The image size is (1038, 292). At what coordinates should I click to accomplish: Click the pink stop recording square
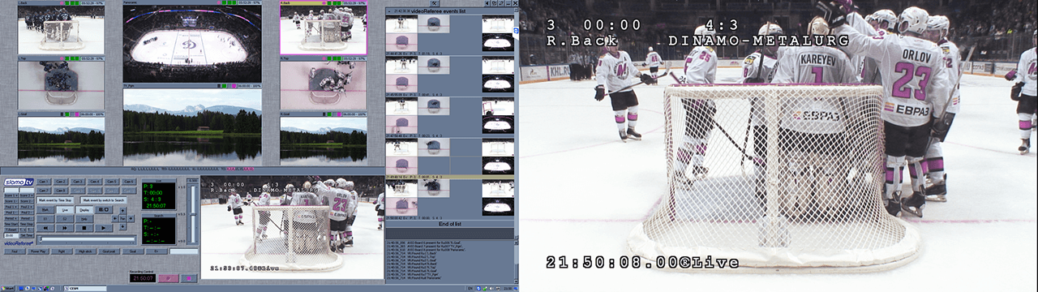tap(188, 278)
